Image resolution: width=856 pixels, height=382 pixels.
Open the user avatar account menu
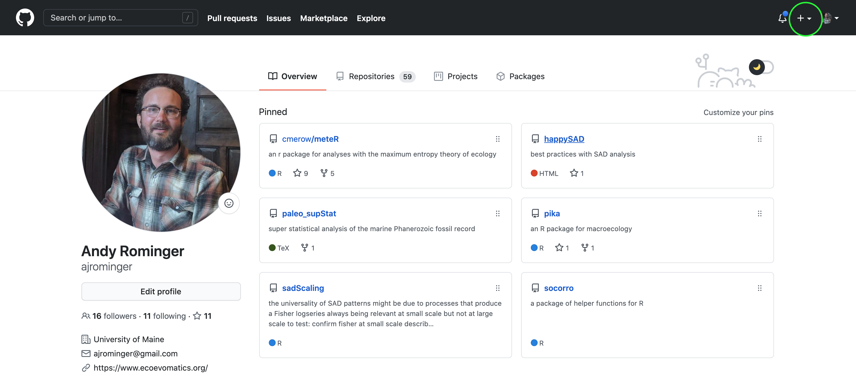click(830, 18)
